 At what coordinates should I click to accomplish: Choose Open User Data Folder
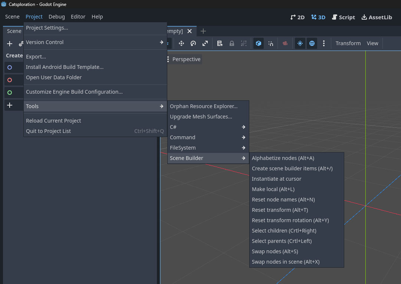pyautogui.click(x=95, y=77)
